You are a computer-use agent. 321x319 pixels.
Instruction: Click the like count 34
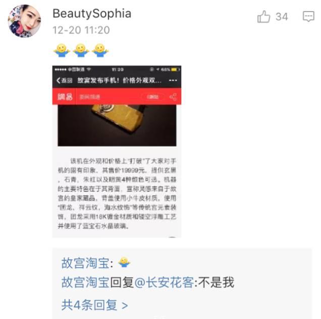(x=282, y=17)
